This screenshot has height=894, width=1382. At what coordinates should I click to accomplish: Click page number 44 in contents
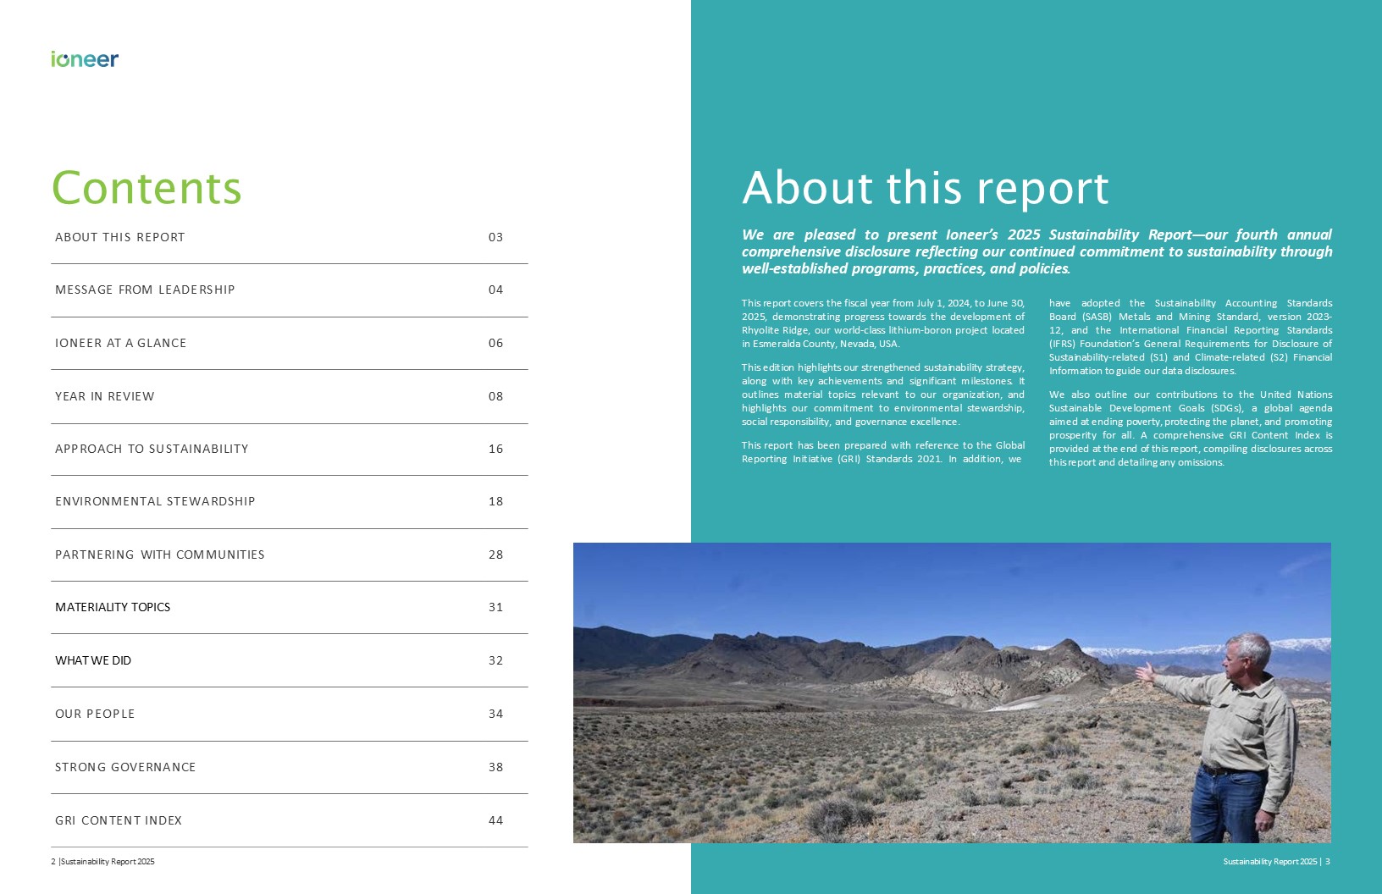[x=495, y=820]
